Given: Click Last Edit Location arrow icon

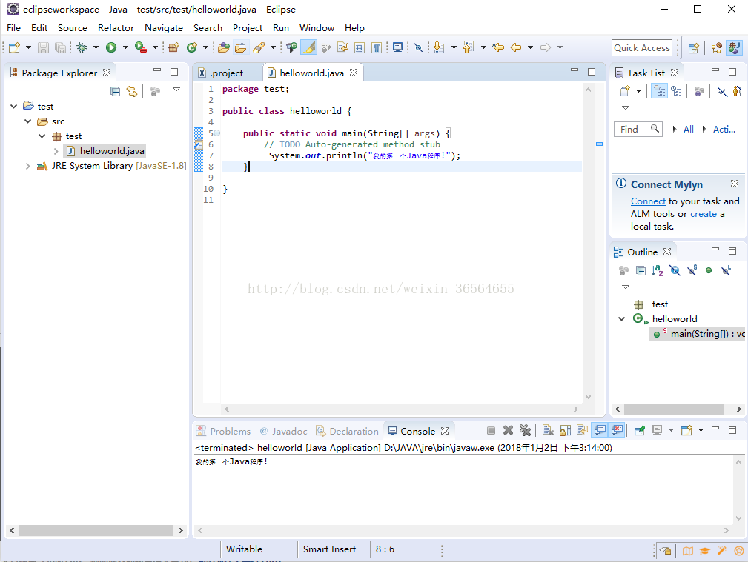Looking at the screenshot, I should point(498,47).
